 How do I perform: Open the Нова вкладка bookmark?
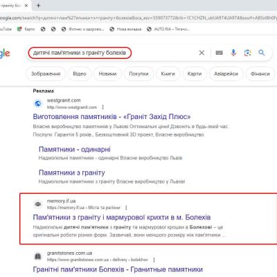point(125,29)
